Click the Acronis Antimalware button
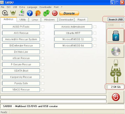The image size is (125, 114). click(73, 27)
